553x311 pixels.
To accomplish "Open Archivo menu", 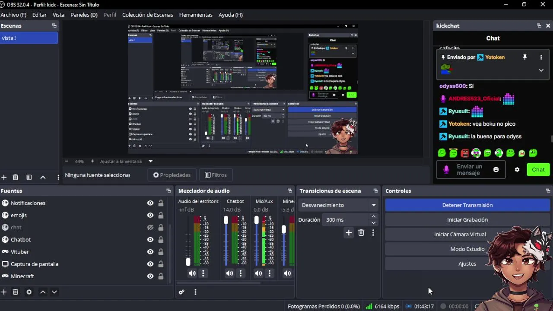I will (13, 15).
